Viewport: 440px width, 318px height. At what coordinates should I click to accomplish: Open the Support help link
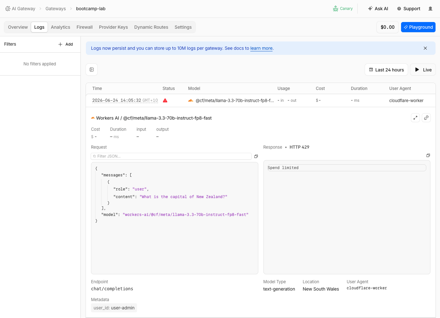(x=409, y=9)
